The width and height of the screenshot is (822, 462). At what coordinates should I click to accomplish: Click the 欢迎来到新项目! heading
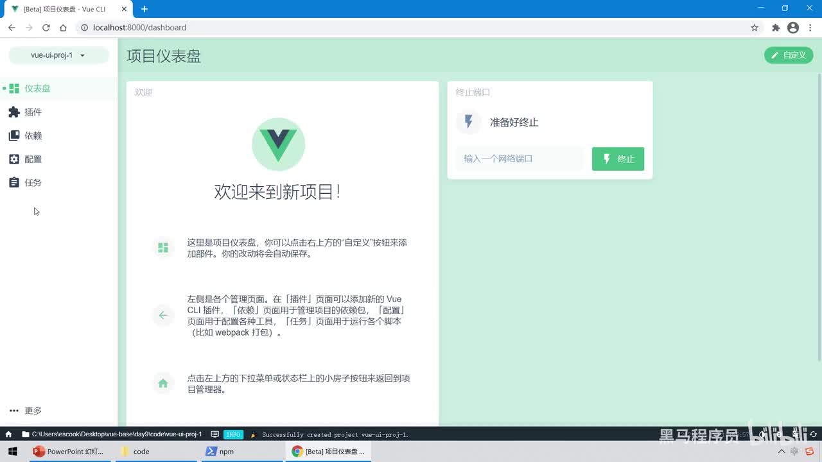click(277, 191)
